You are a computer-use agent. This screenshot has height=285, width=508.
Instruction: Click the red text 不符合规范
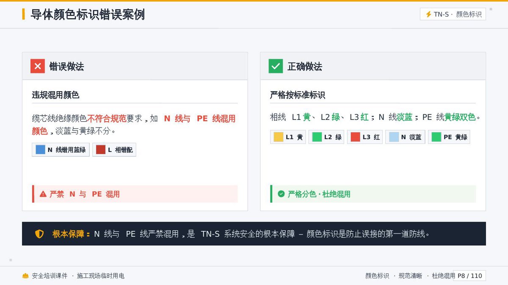(107, 119)
